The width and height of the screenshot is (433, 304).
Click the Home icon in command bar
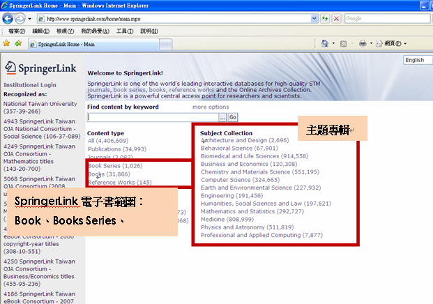pyautogui.click(x=325, y=44)
